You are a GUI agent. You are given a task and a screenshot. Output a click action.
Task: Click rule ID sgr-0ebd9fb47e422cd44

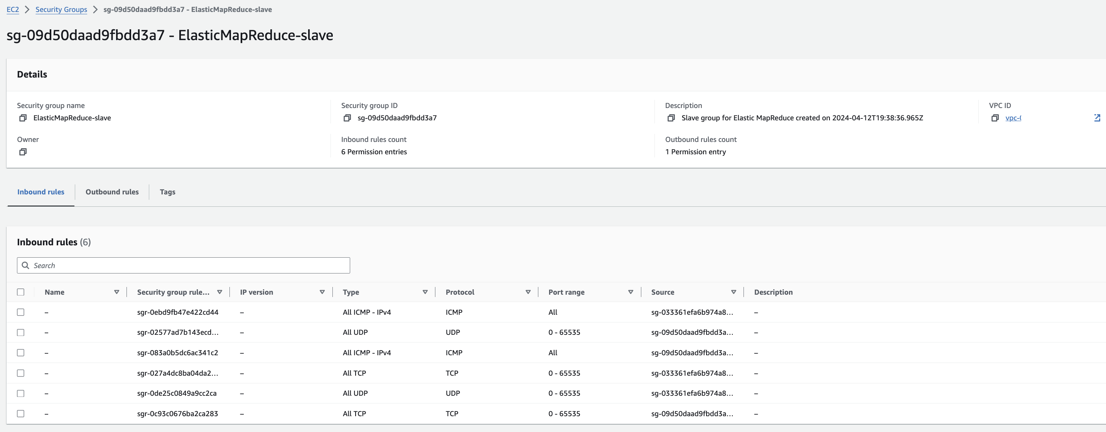[178, 312]
